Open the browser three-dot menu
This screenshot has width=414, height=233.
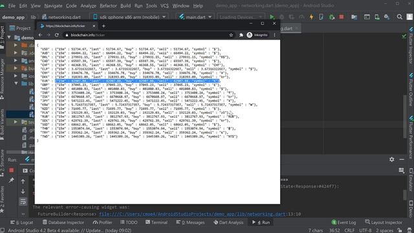(x=274, y=35)
